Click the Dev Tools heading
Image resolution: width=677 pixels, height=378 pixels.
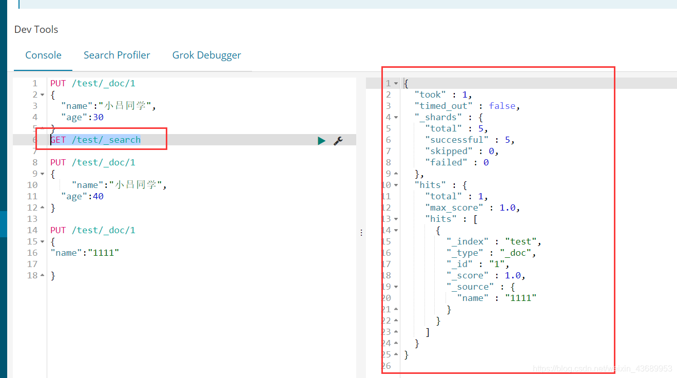pos(36,29)
